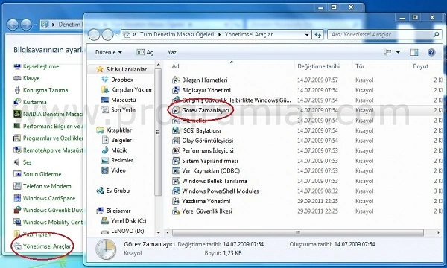Open Yerel Disk (C:) drive icon
447x268 pixels.
click(105, 220)
